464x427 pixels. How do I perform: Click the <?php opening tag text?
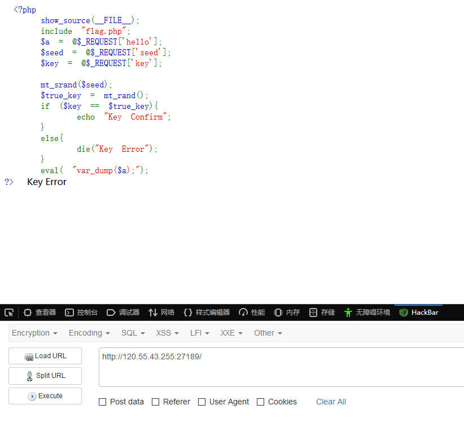25,10
